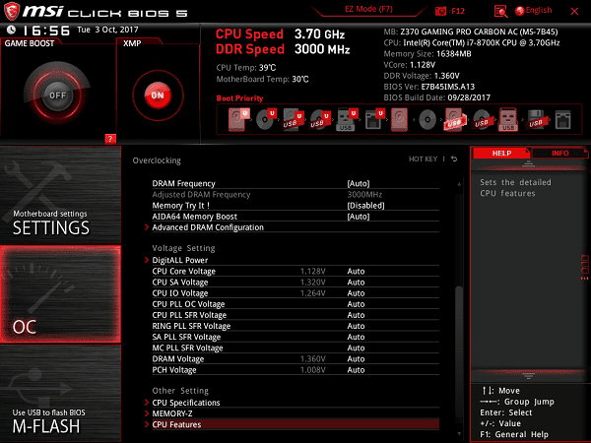Switch to the INFO tab

tap(560, 153)
